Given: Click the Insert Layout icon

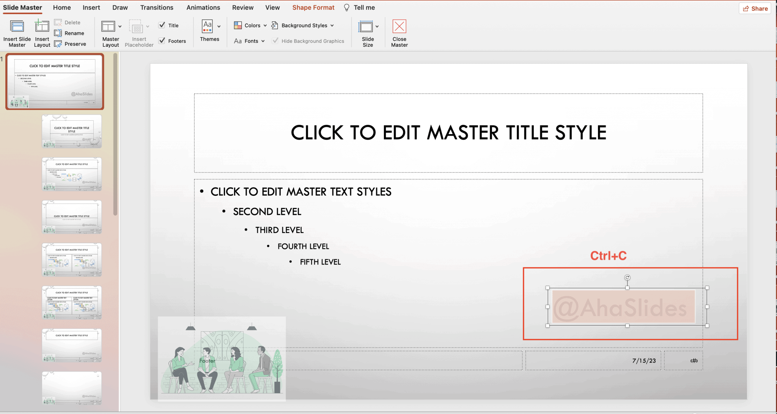Looking at the screenshot, I should coord(42,27).
